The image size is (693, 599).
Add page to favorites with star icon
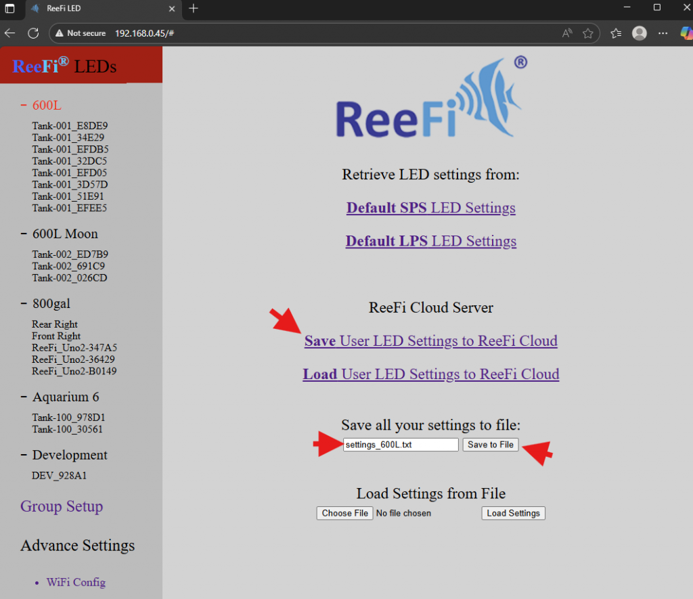[587, 33]
